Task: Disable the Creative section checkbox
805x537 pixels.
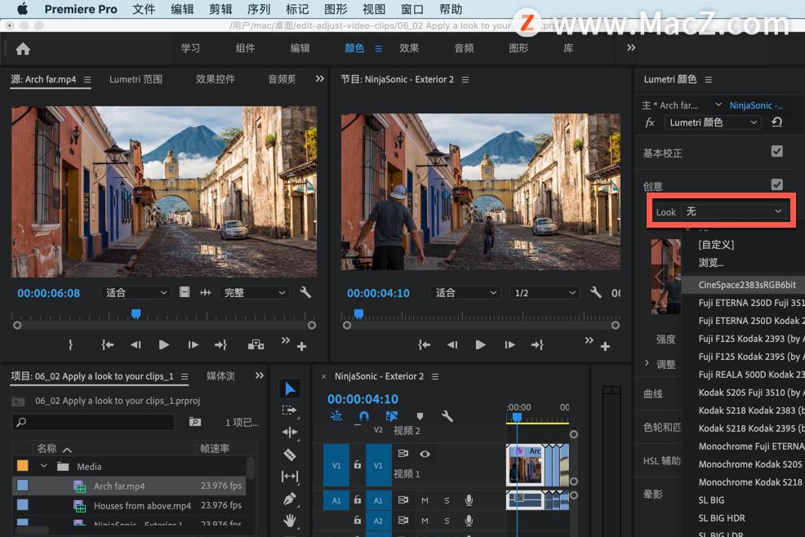Action: pos(776,184)
